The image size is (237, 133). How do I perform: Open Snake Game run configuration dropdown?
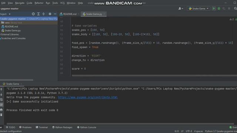(x=198, y=8)
